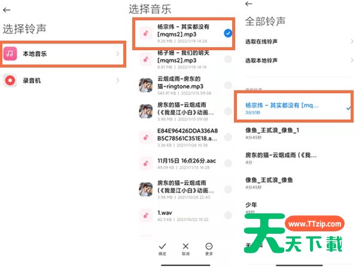The height and width of the screenshot is (269, 359).
Task: Open 选取在线铃声 via its chevron arrow
Action: (x=352, y=41)
